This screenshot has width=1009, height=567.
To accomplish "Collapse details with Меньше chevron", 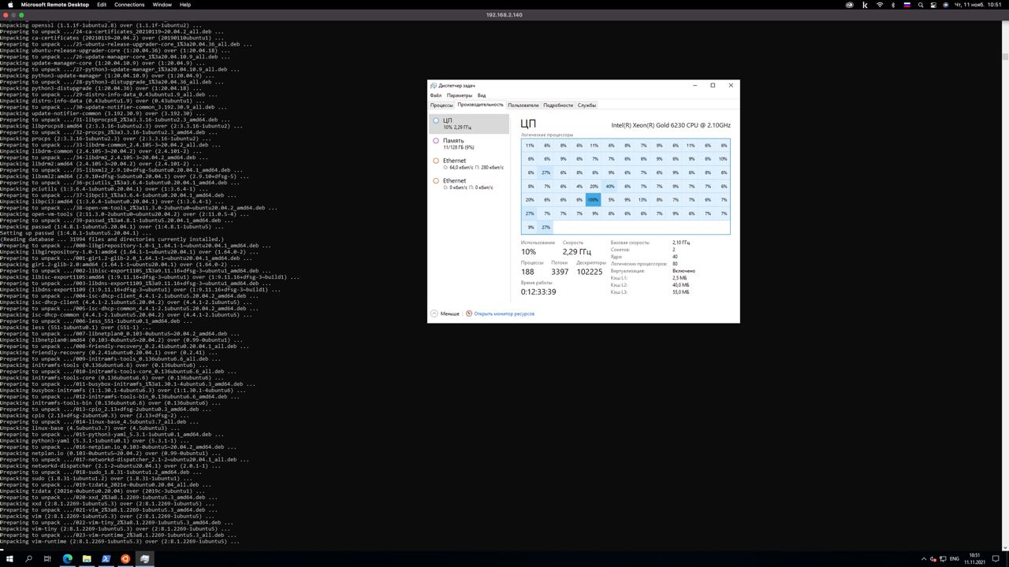I will 434,313.
